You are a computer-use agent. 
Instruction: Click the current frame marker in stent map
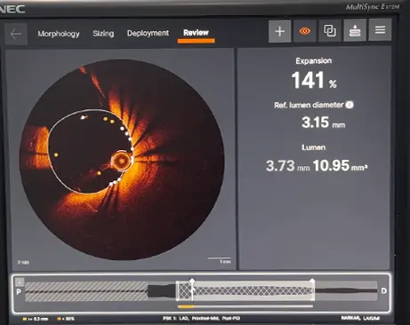tap(192, 289)
